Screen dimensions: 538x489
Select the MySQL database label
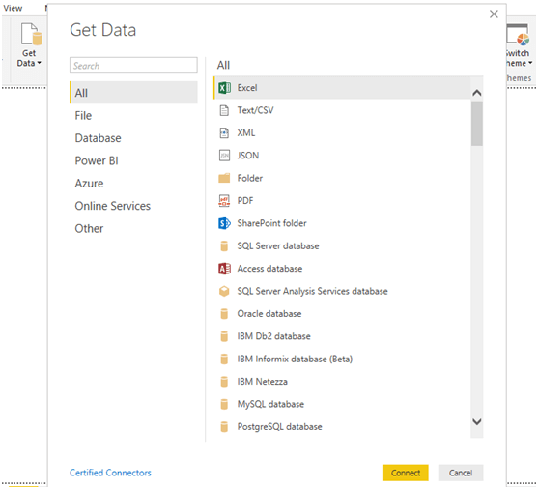pyautogui.click(x=270, y=405)
